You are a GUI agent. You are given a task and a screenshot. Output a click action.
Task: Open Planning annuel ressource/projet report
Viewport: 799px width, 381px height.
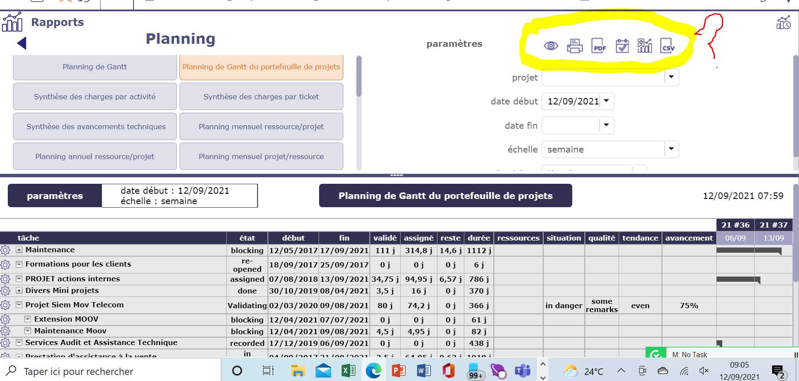pyautogui.click(x=95, y=156)
